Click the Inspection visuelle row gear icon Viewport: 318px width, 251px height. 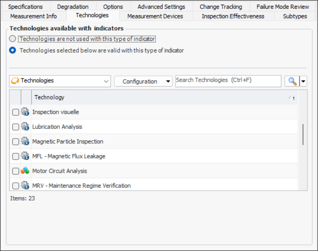(25, 112)
